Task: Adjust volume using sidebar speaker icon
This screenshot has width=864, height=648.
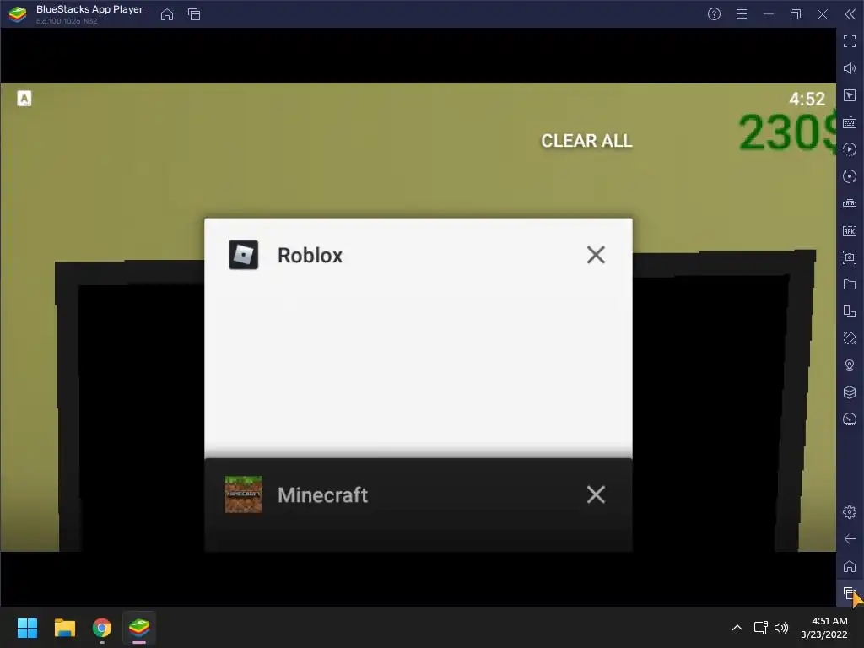Action: click(x=850, y=68)
